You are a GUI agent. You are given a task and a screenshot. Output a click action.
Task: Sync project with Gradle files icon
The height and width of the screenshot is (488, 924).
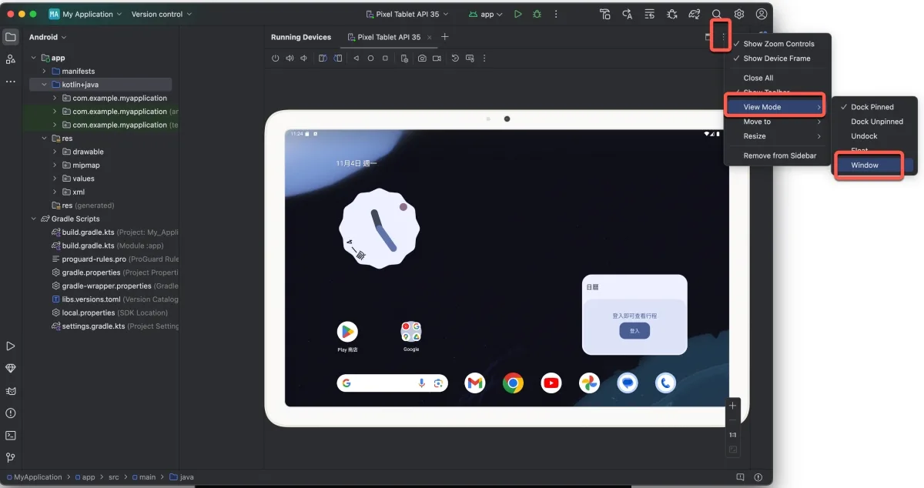pyautogui.click(x=695, y=14)
